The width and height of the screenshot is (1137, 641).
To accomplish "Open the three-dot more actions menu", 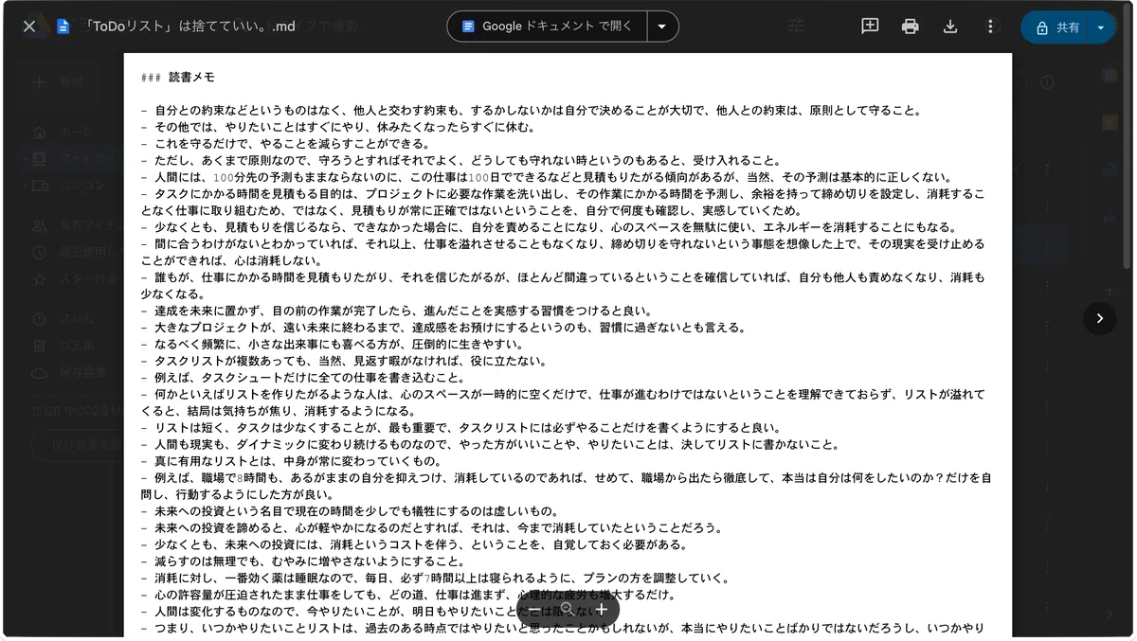I will [x=991, y=27].
